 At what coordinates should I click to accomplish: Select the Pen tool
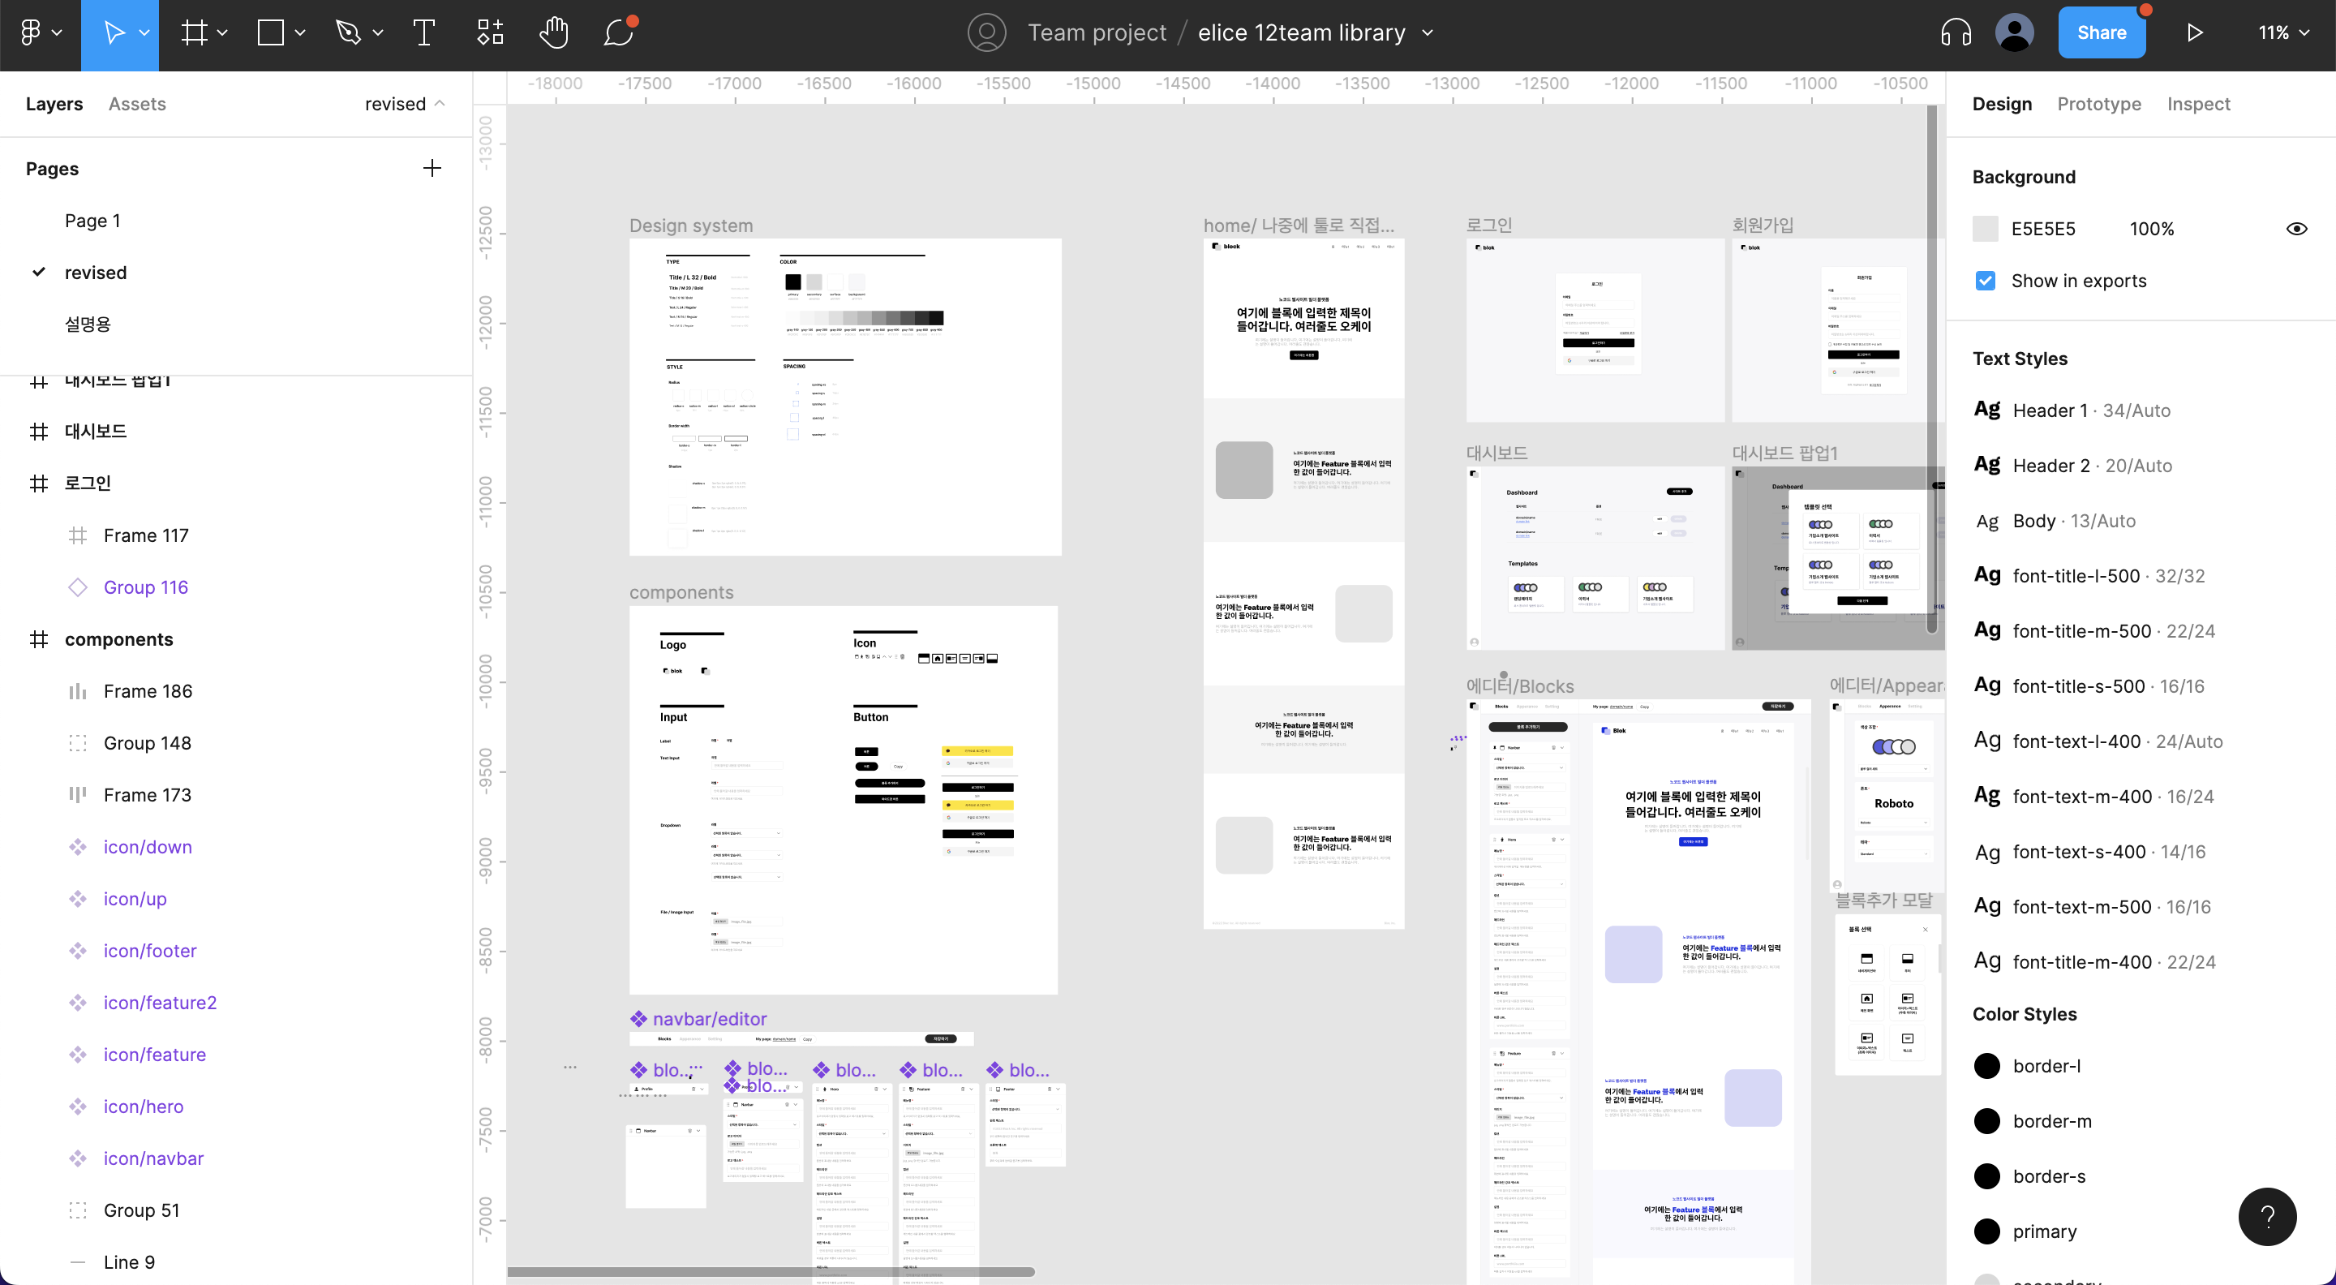click(349, 32)
